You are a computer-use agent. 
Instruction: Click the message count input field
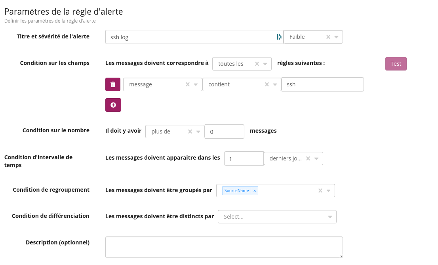pos(224,132)
